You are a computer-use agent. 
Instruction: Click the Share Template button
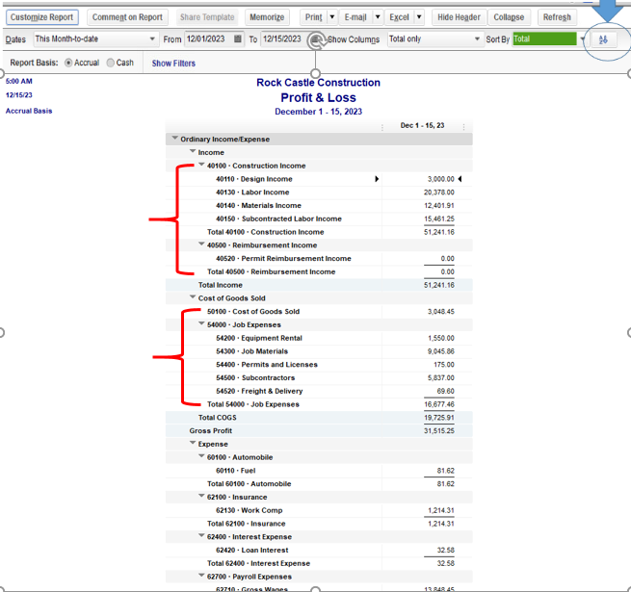(x=207, y=17)
